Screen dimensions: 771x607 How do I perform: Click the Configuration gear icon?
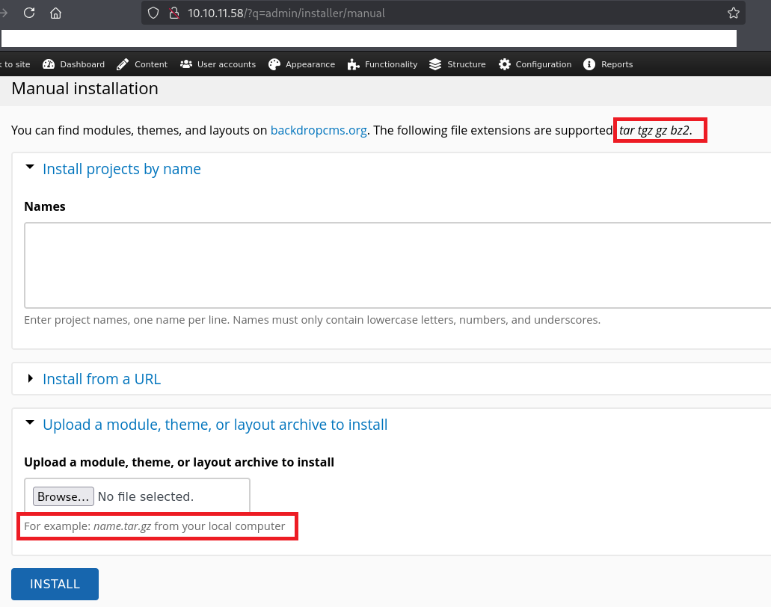505,64
